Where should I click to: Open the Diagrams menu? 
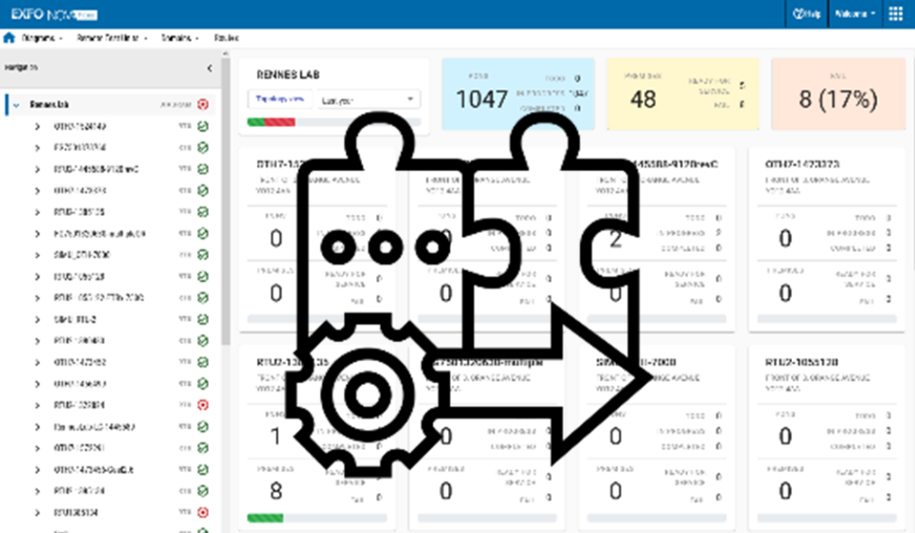click(x=41, y=38)
